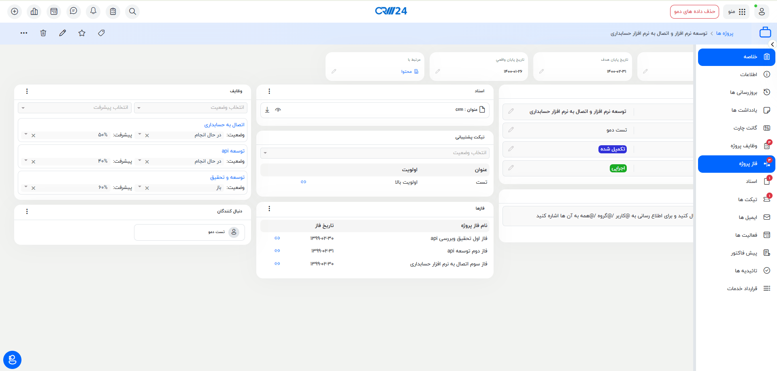
Task: Open the calendar icon in the top toolbar
Action: coord(54,11)
